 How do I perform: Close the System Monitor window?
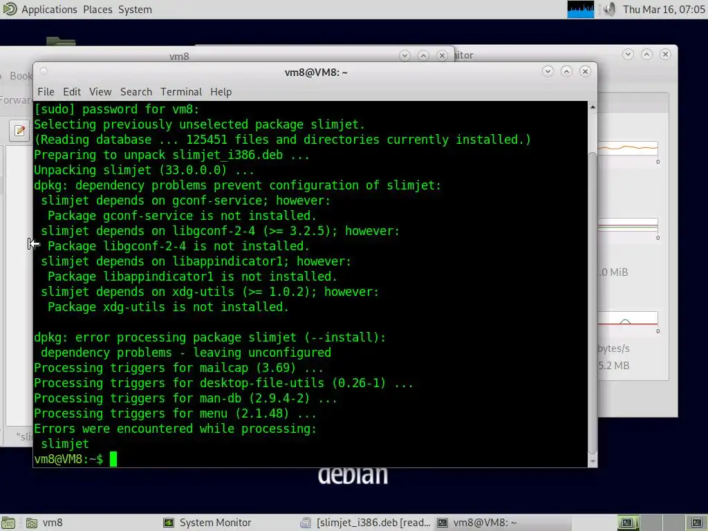point(665,55)
